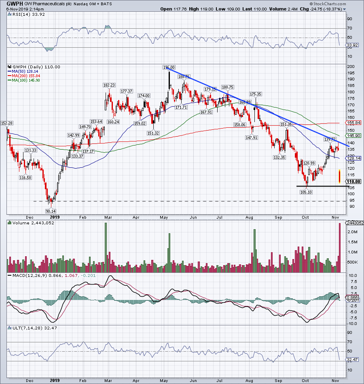Select the MA(100) 145.90 legend entry
Viewport: 364px width, 384px height.
(24, 80)
